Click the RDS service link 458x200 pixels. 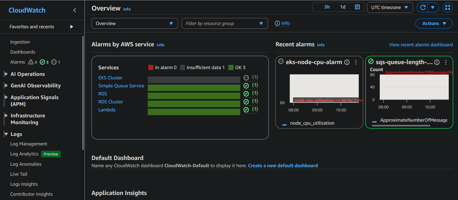102,94
